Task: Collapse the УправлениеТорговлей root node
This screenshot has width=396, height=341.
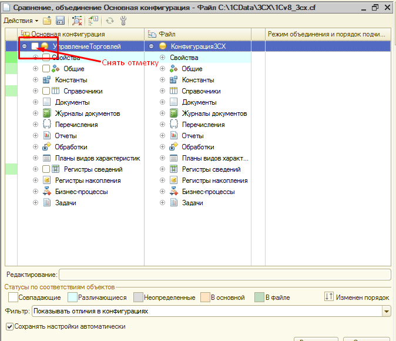Action: (24, 46)
